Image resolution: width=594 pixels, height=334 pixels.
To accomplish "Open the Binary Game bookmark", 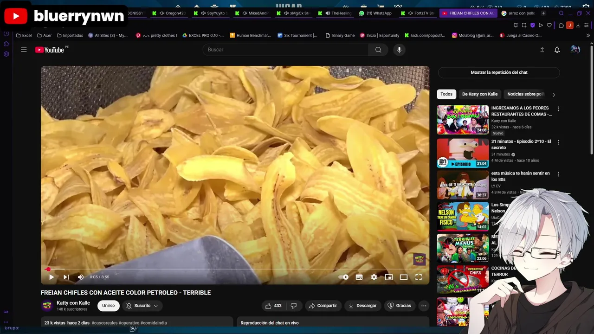I will 340,35.
